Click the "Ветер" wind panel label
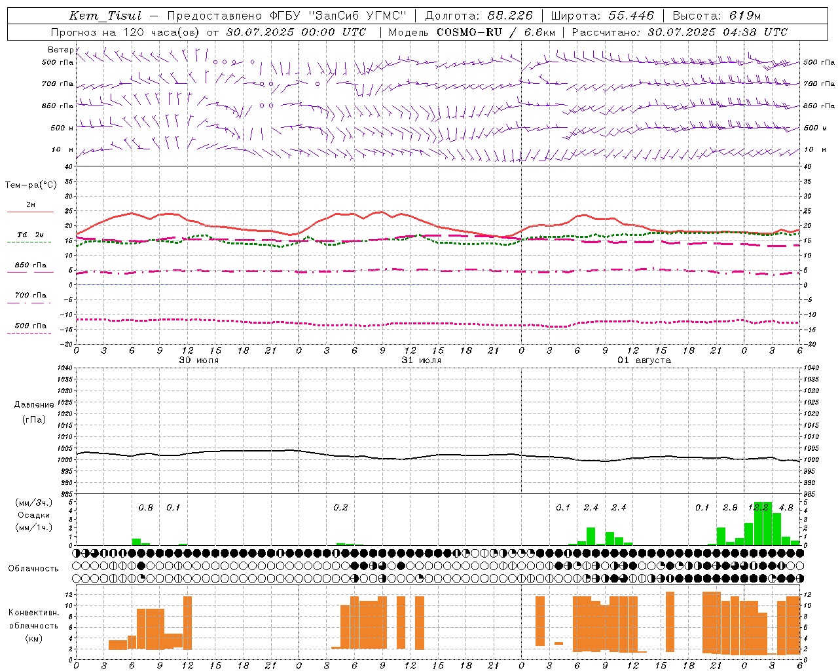Viewport: 838px width, 671px height. tap(60, 50)
